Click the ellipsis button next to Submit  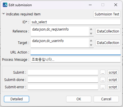[103, 72]
